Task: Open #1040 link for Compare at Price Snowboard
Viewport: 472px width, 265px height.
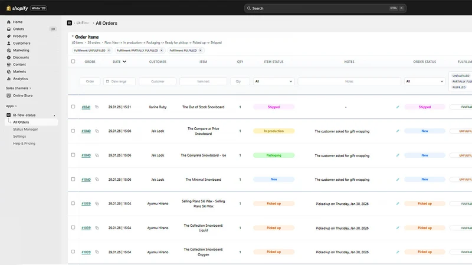Action: 86,131
